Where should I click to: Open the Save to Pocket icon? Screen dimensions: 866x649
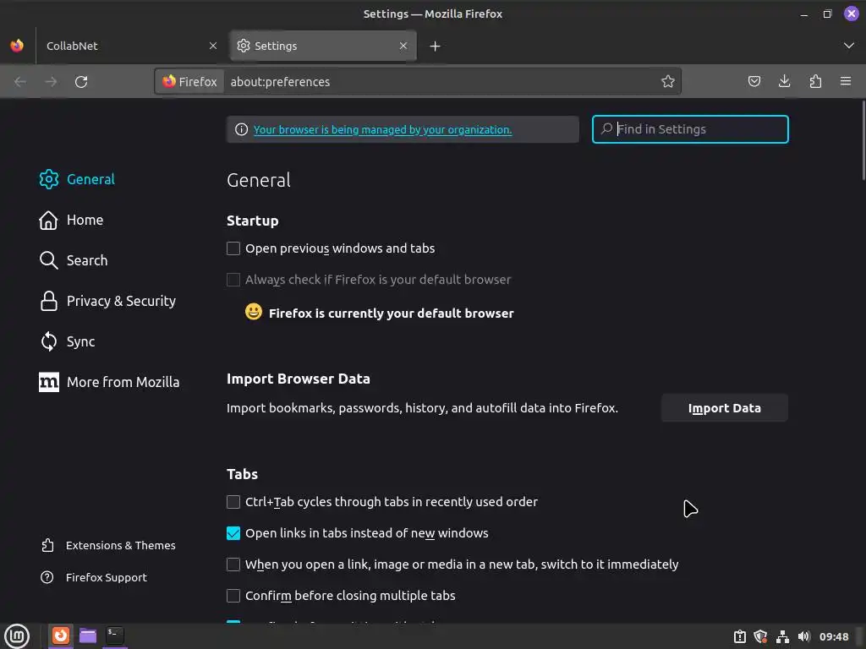(x=754, y=82)
